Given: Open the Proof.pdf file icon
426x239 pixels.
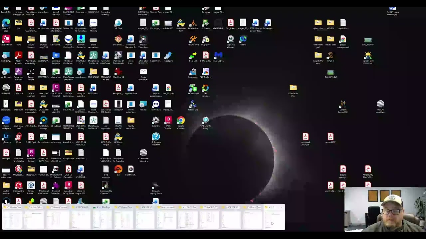Looking at the screenshot, I should pos(18,88).
